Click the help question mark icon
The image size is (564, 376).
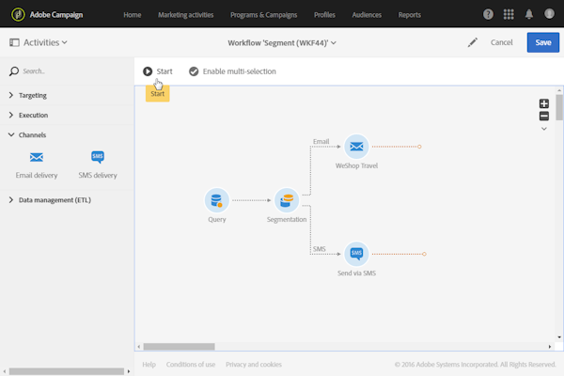click(488, 15)
